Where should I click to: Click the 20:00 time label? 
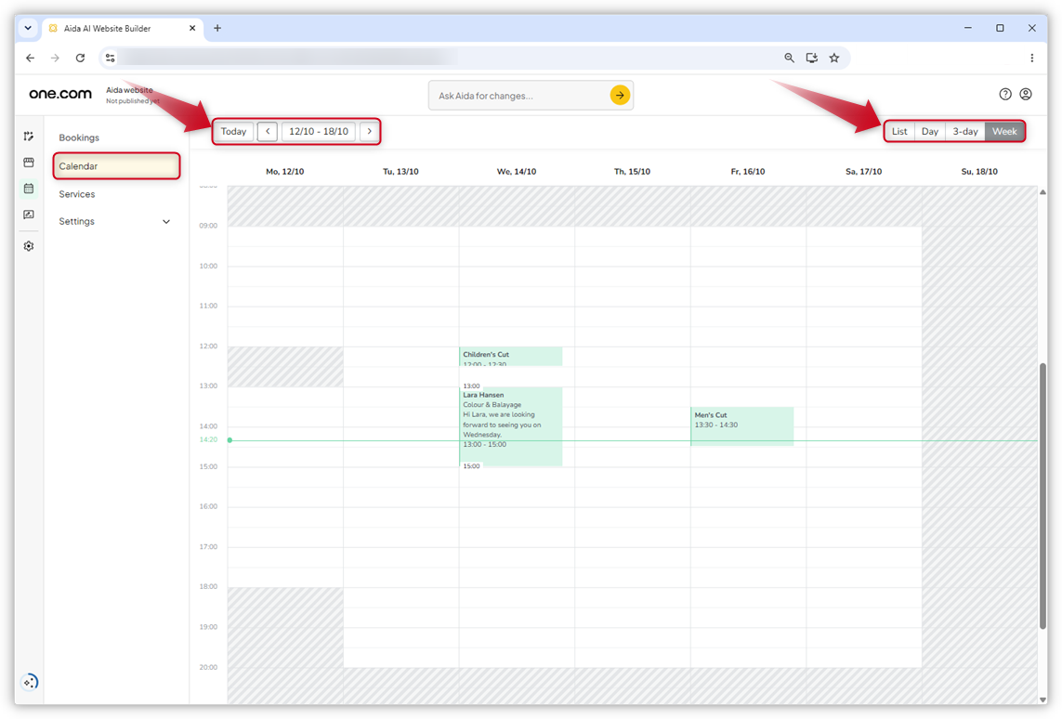(x=209, y=667)
